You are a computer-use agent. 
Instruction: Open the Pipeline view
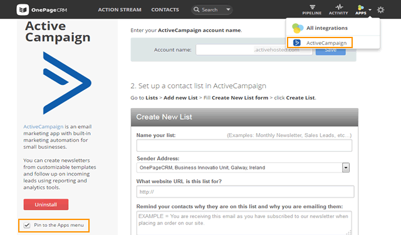click(x=312, y=10)
